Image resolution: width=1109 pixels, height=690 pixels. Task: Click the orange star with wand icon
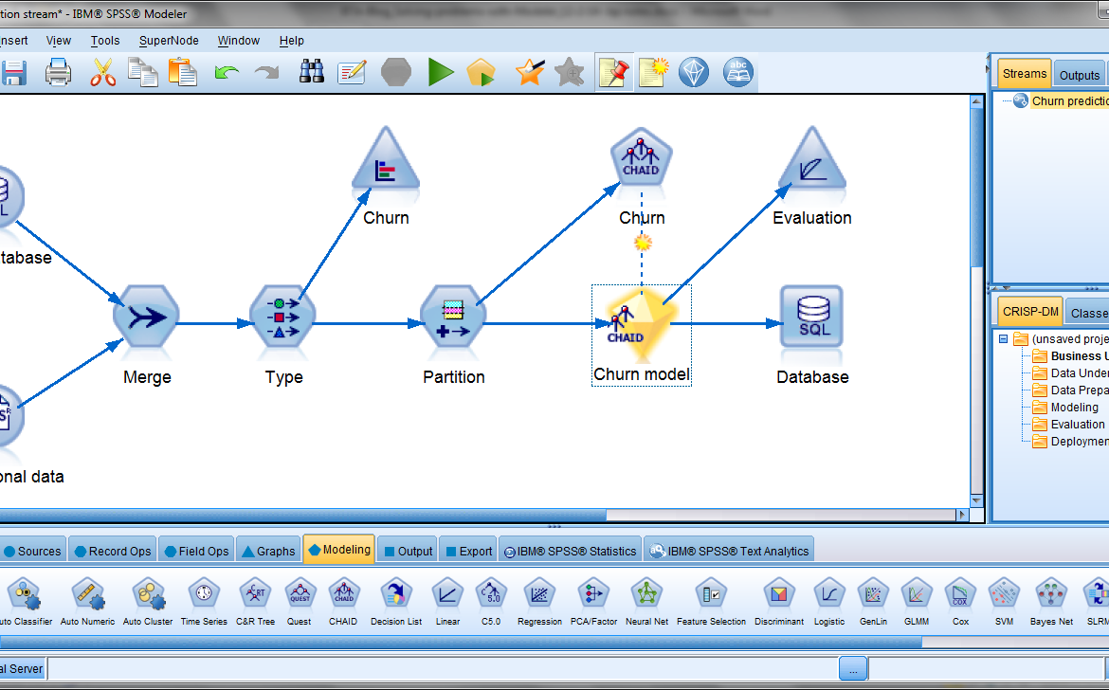[530, 72]
